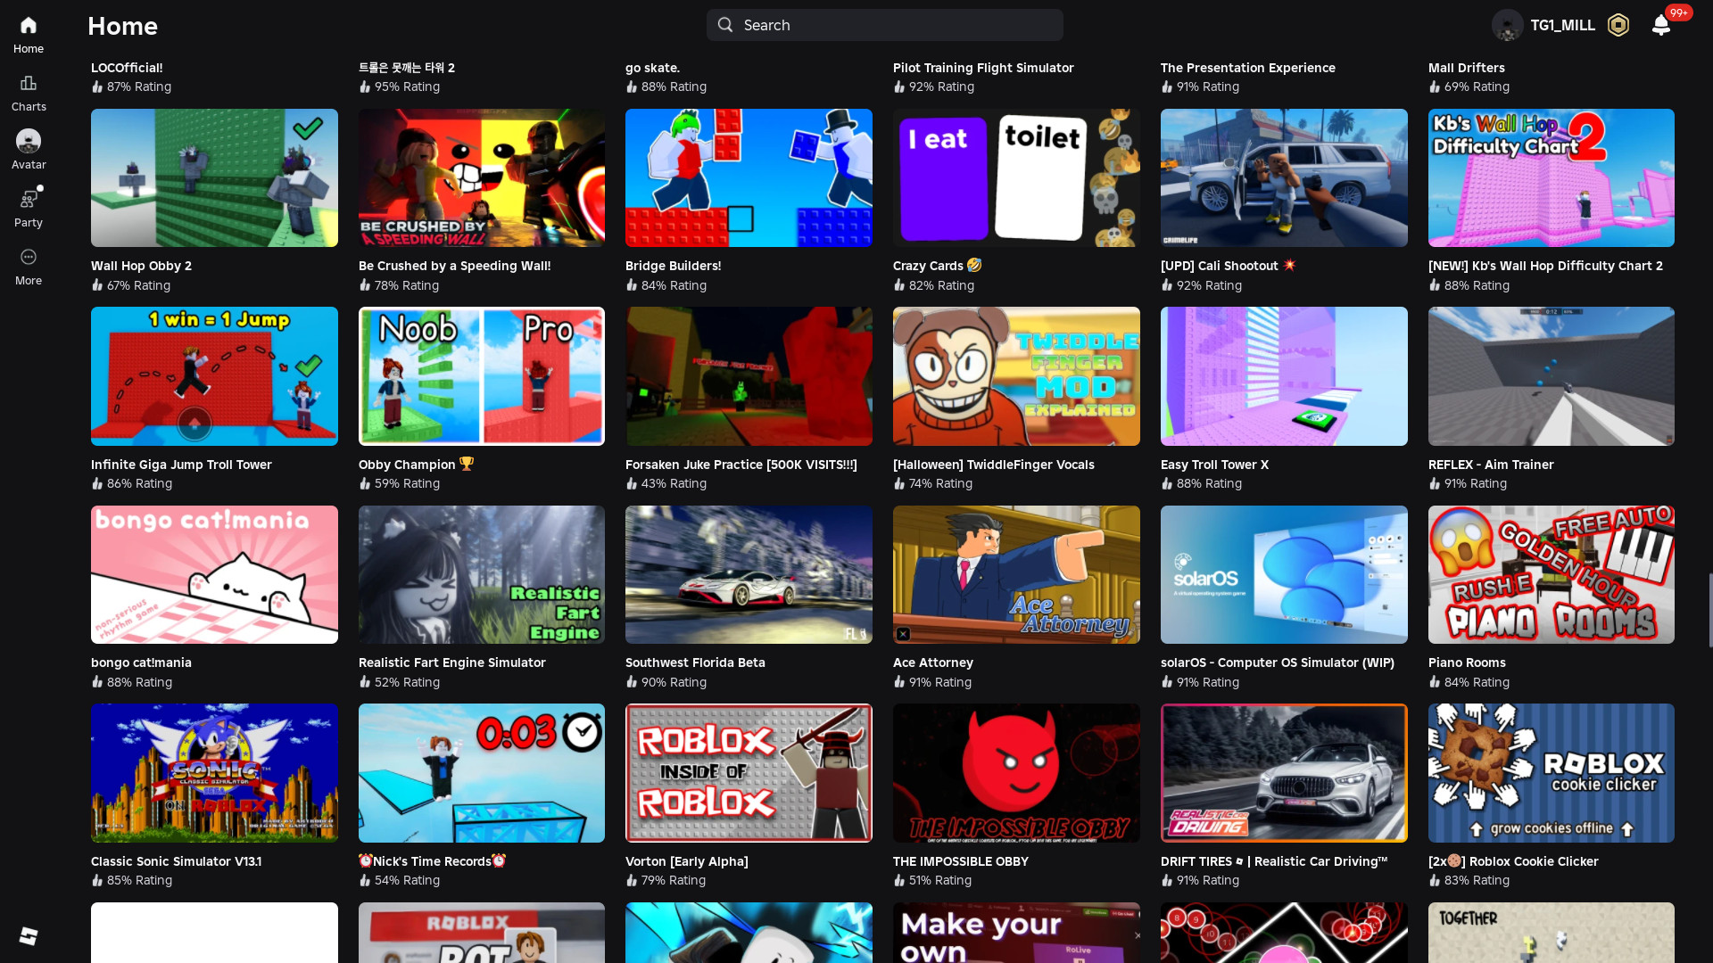
Task: Click the 52% Rating under Realistic Fart Engine
Action: coord(400,682)
